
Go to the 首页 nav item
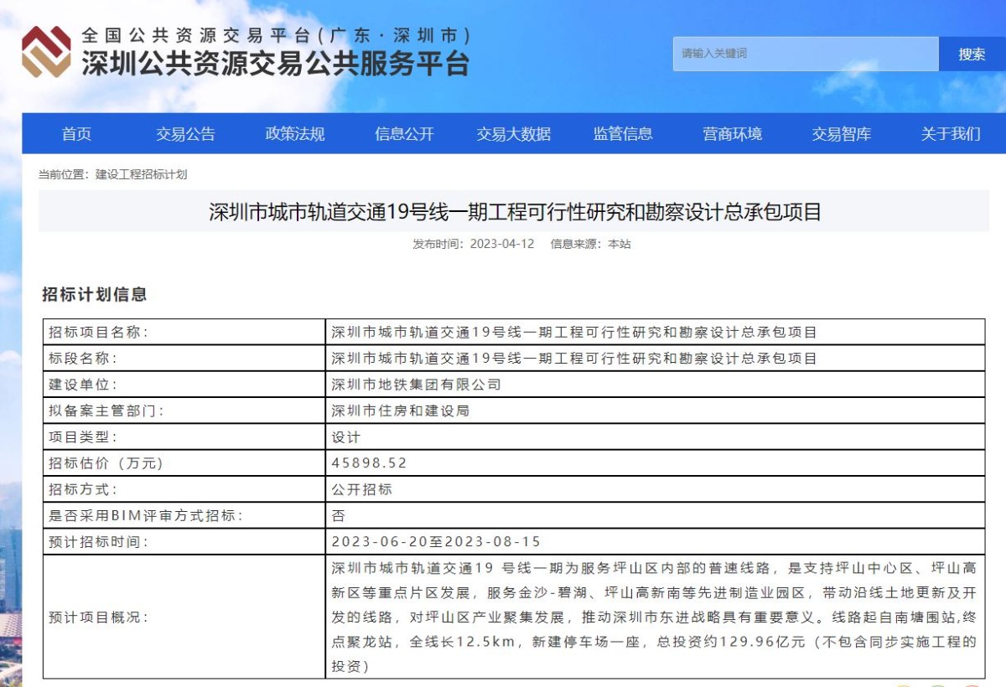point(76,134)
